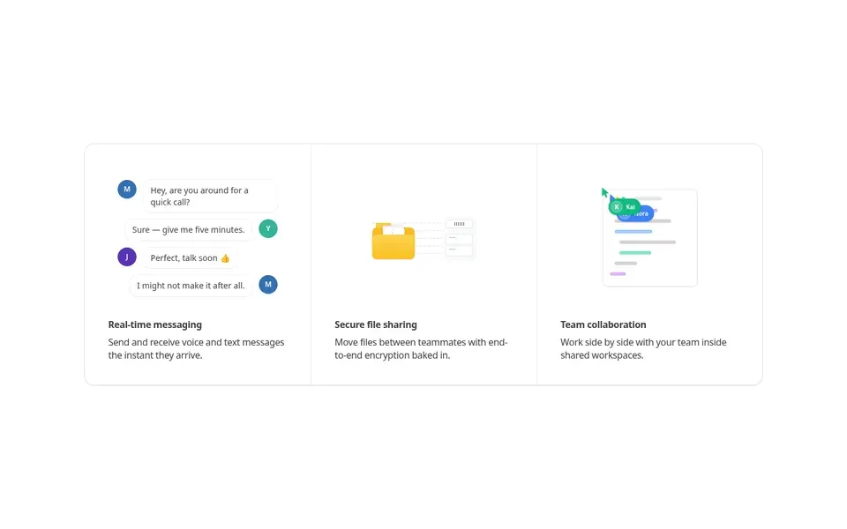
Task: Click the M avatar beside last message
Action: click(x=268, y=285)
